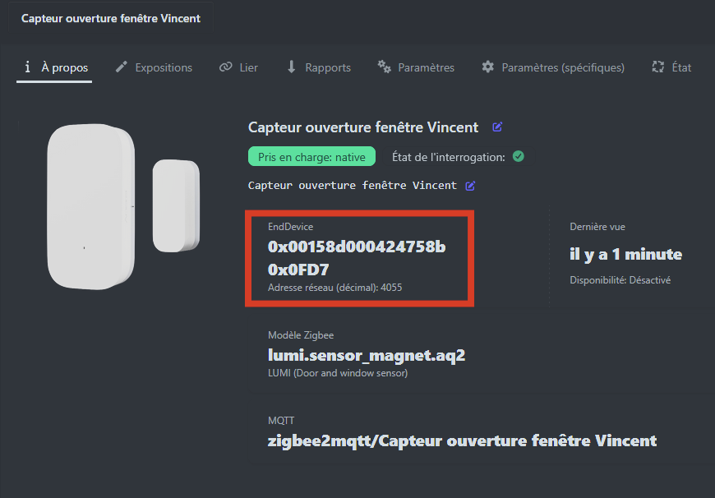The image size is (715, 498).
Task: Click the download arrow icon beside Rapports
Action: pos(292,67)
